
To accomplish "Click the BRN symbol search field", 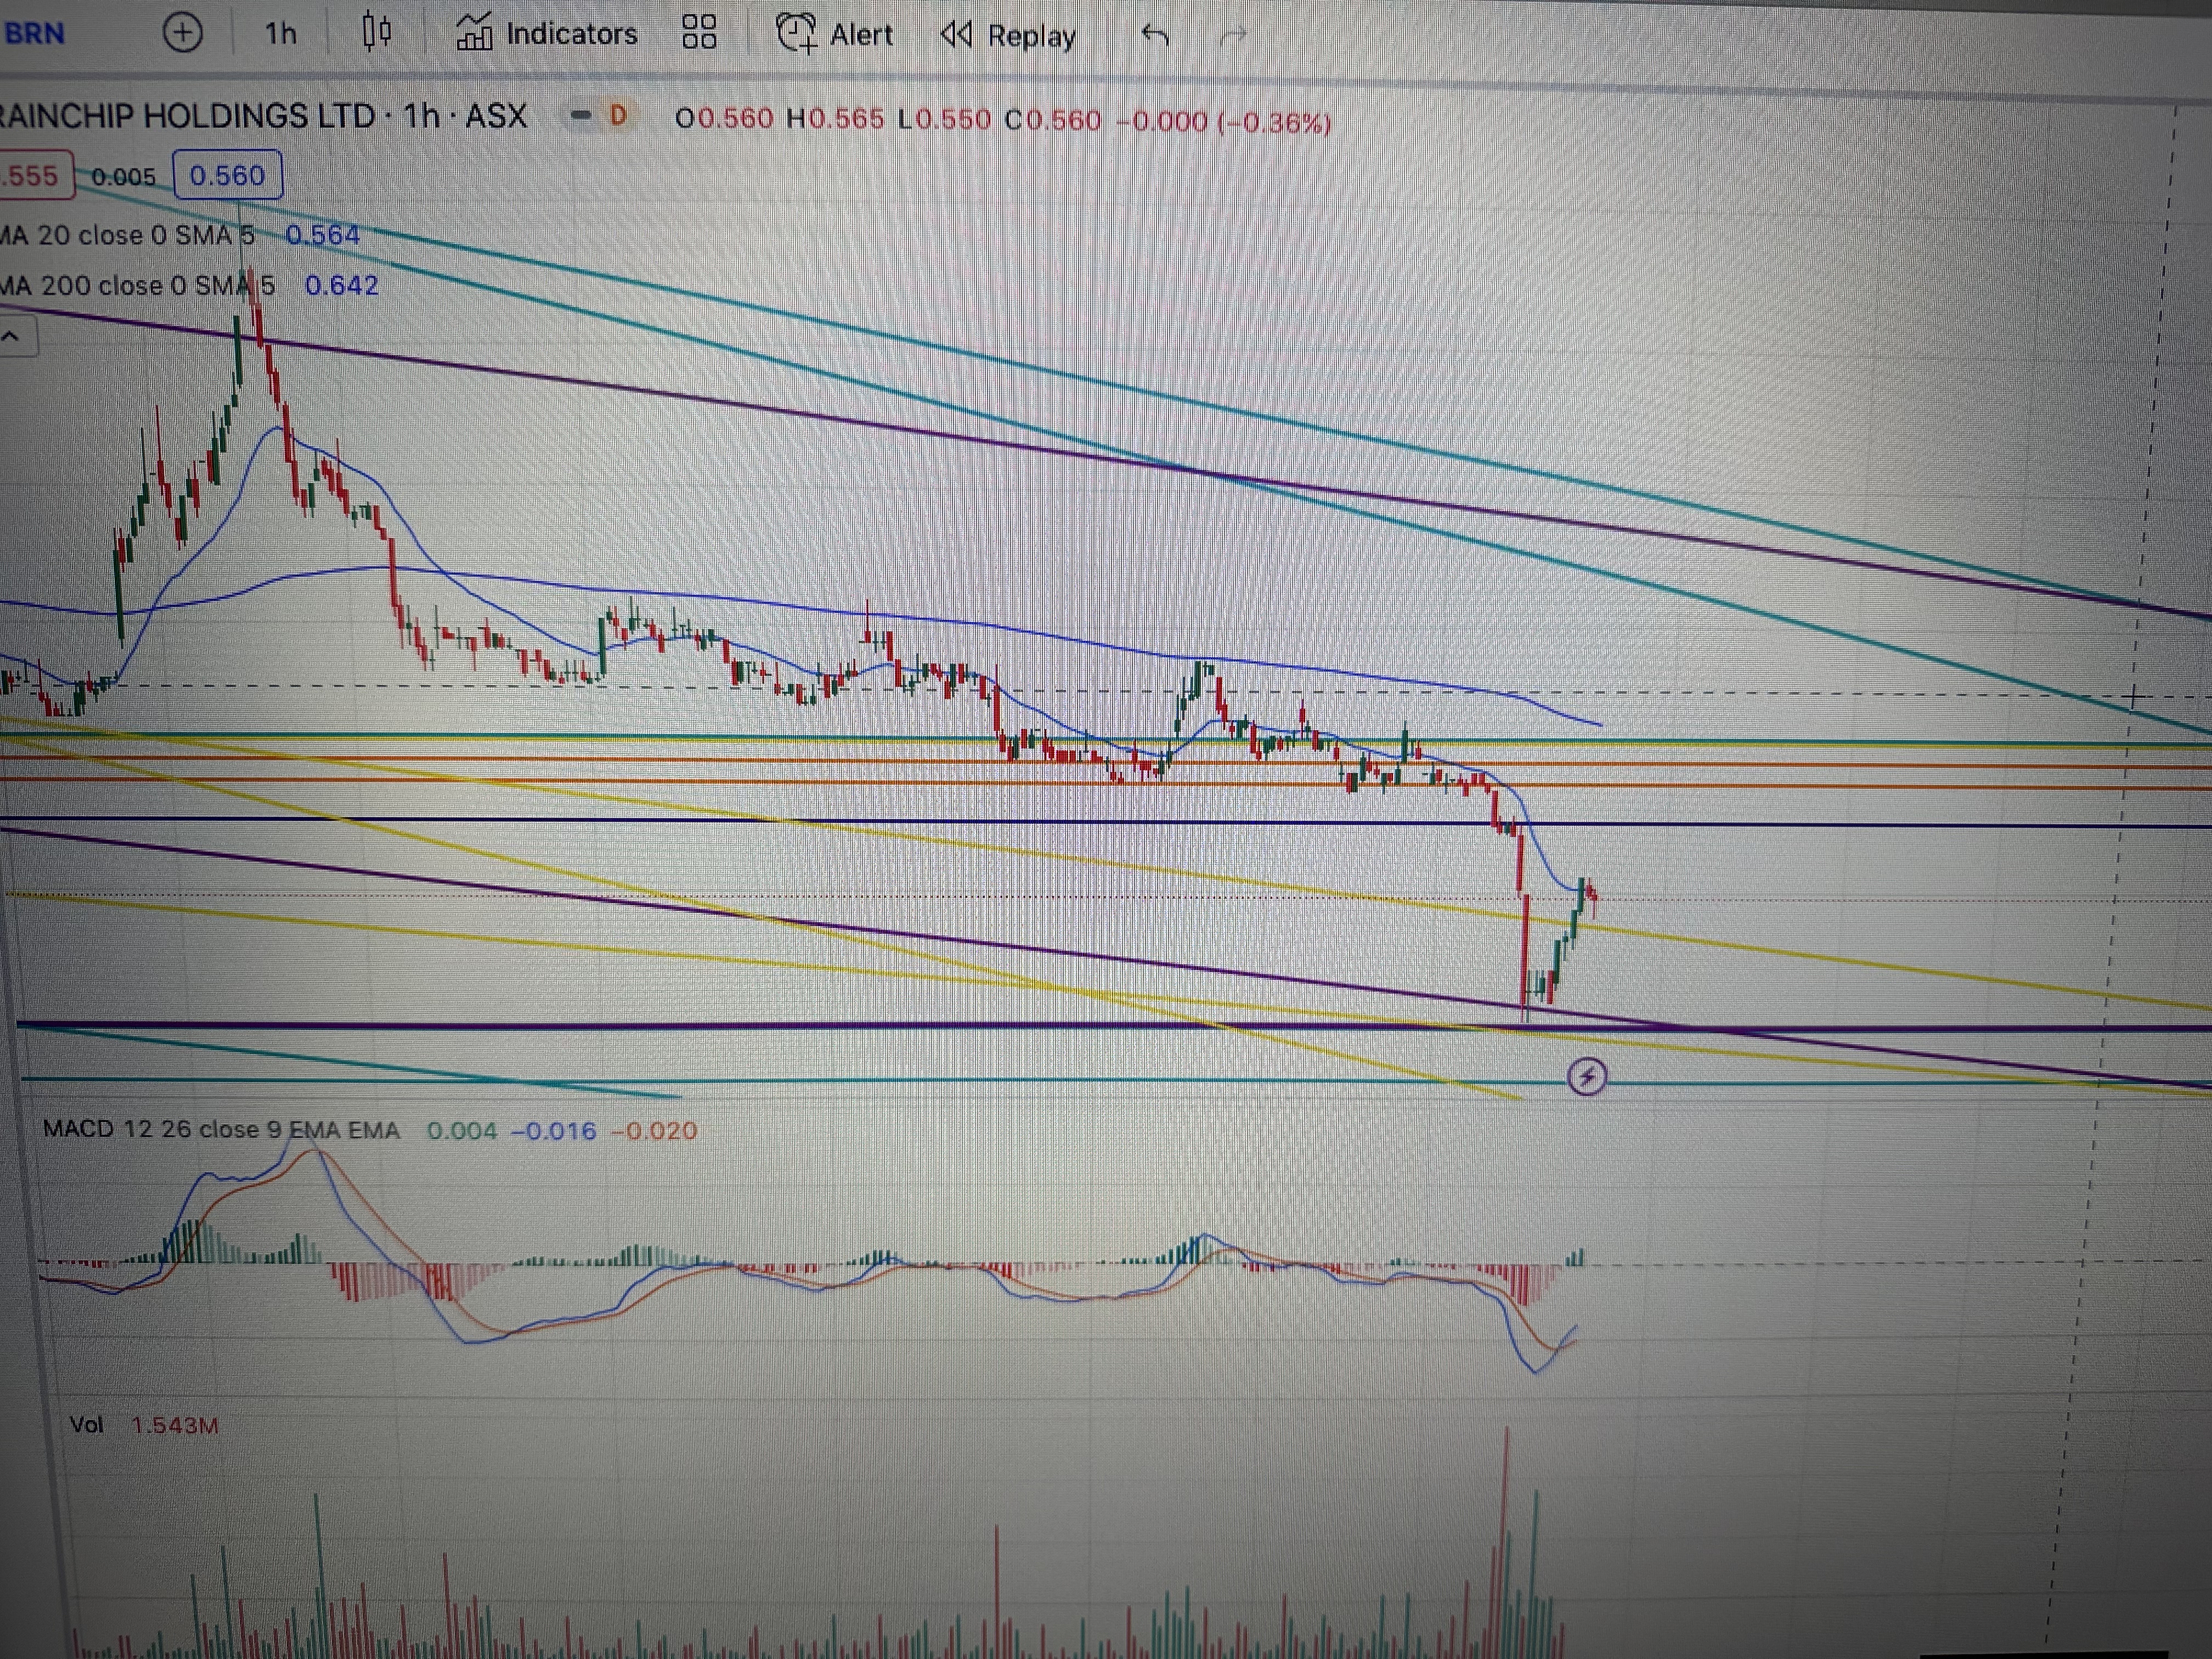I will coord(35,33).
